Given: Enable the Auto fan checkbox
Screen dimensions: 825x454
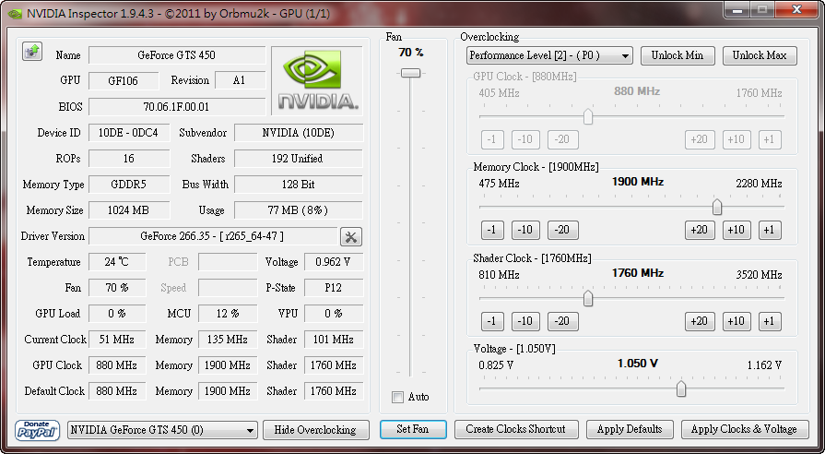Looking at the screenshot, I should (398, 397).
